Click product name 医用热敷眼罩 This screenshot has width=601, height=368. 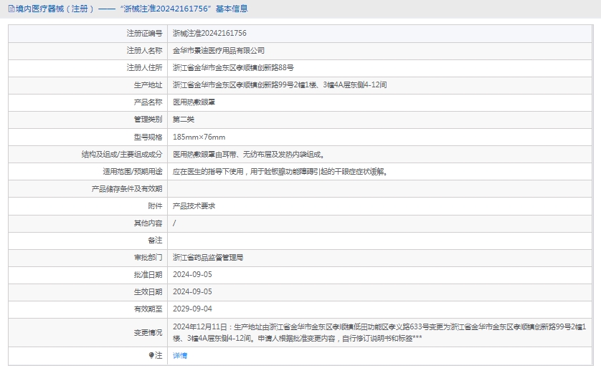click(x=194, y=102)
